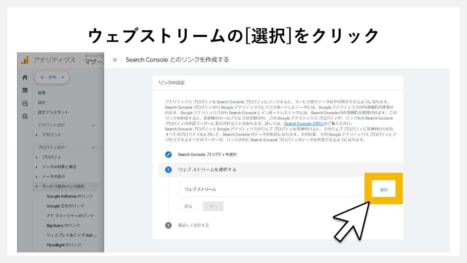Screen dimensions: 467x263
Task: Collapse the アカウント設定 section
Action: coord(94,125)
